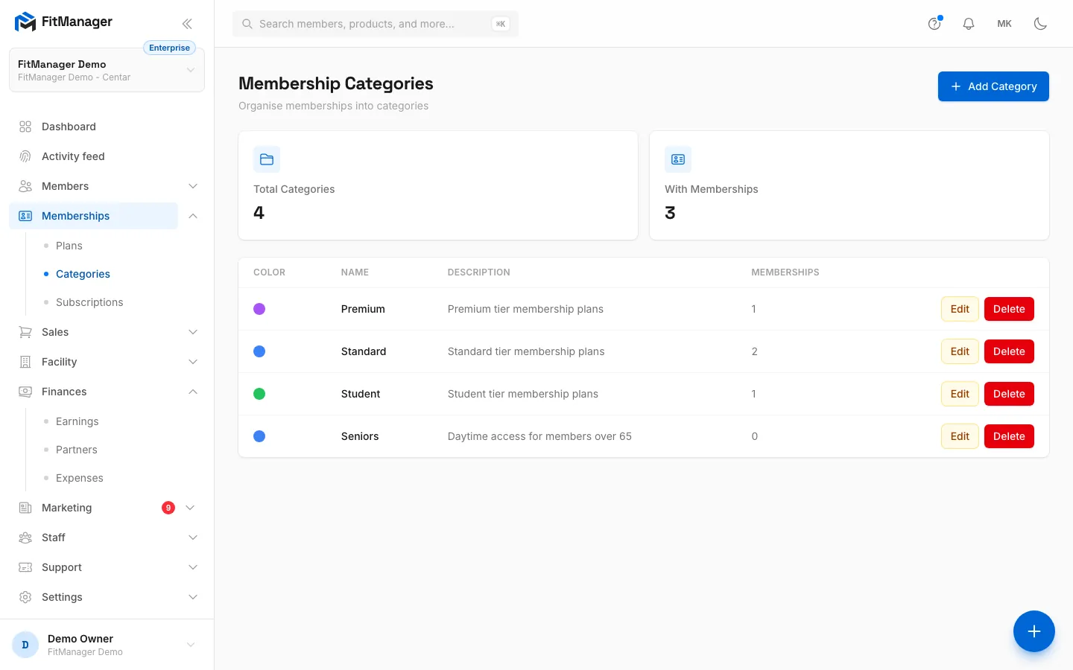Expand the Members menu chevron

click(193, 186)
